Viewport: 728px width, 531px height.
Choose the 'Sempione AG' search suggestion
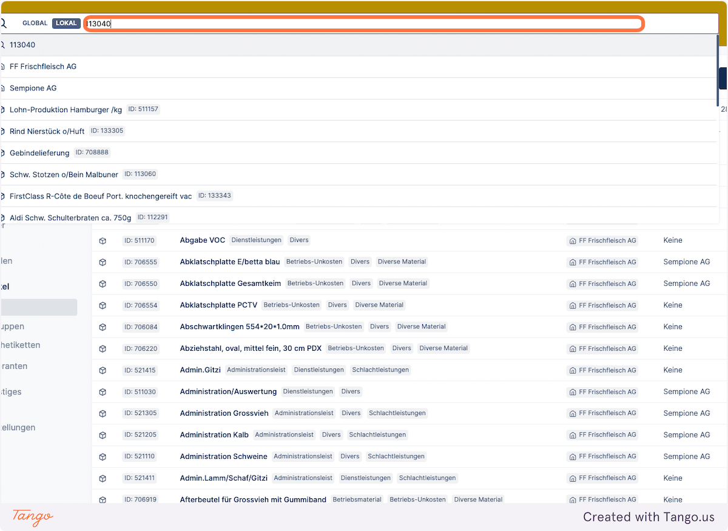(359, 88)
